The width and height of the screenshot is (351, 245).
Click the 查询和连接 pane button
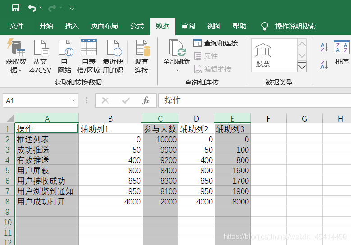[215, 43]
